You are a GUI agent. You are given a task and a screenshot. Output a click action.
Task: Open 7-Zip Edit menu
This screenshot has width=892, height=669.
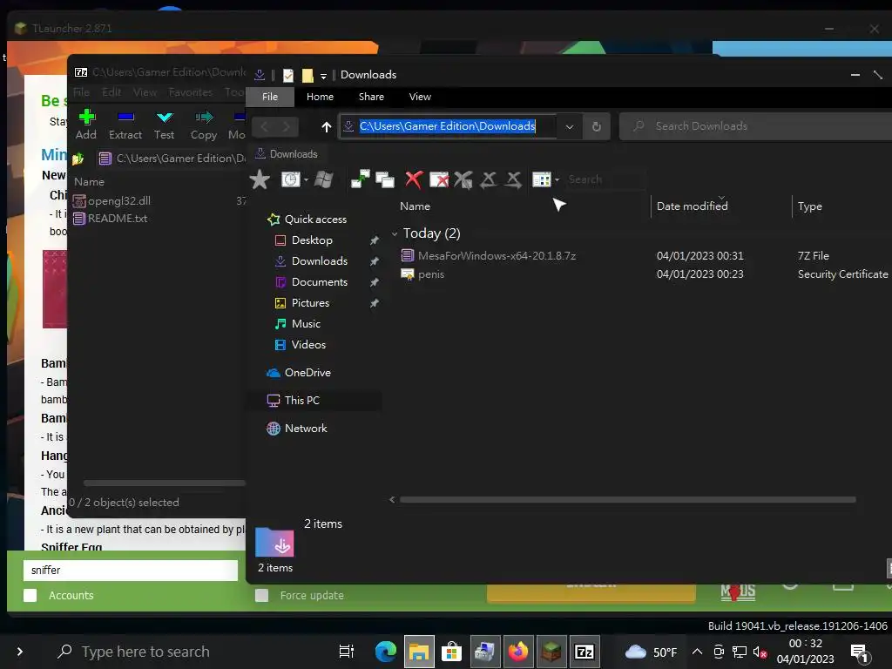111,92
